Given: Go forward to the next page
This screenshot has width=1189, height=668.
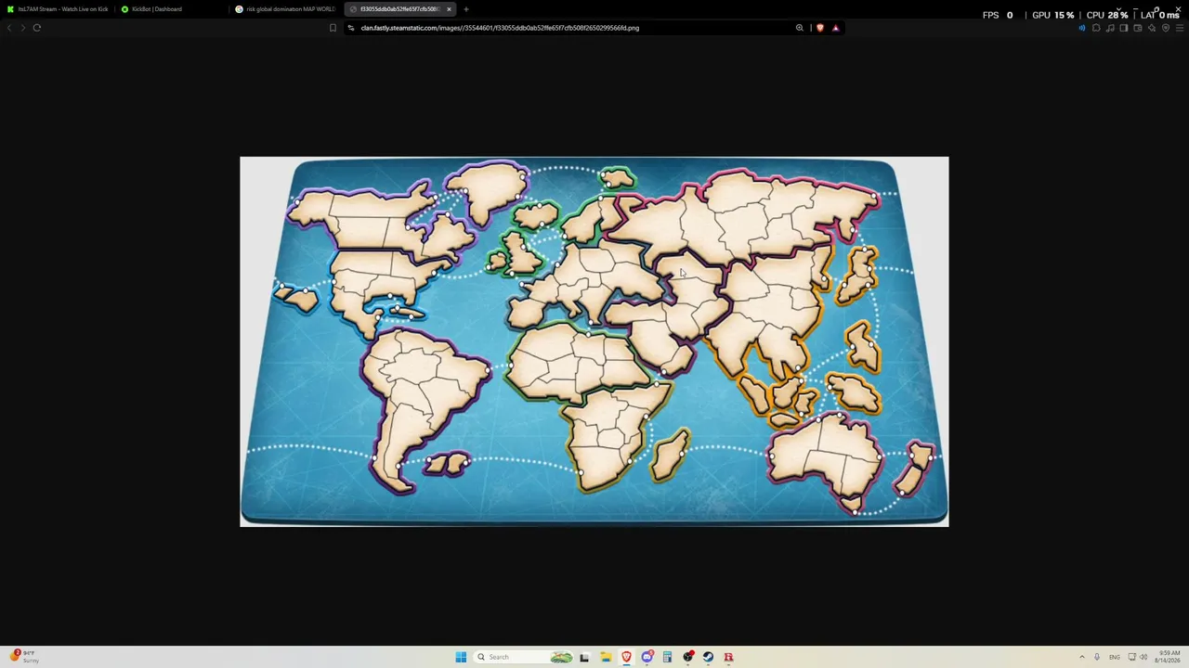Looking at the screenshot, I should 22,28.
